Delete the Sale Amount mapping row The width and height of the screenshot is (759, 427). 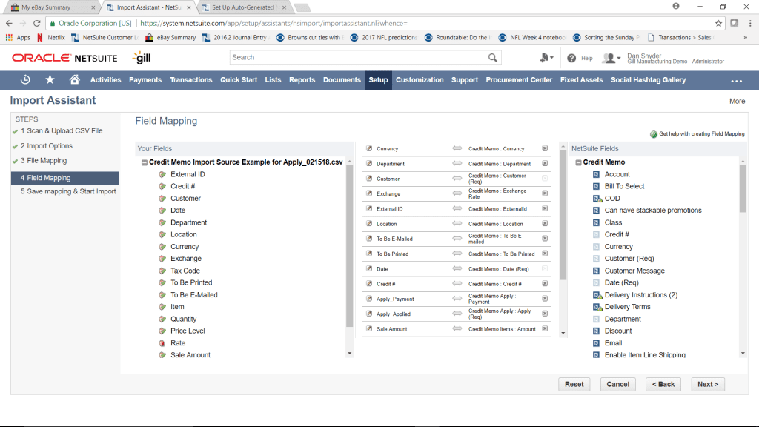tap(545, 329)
